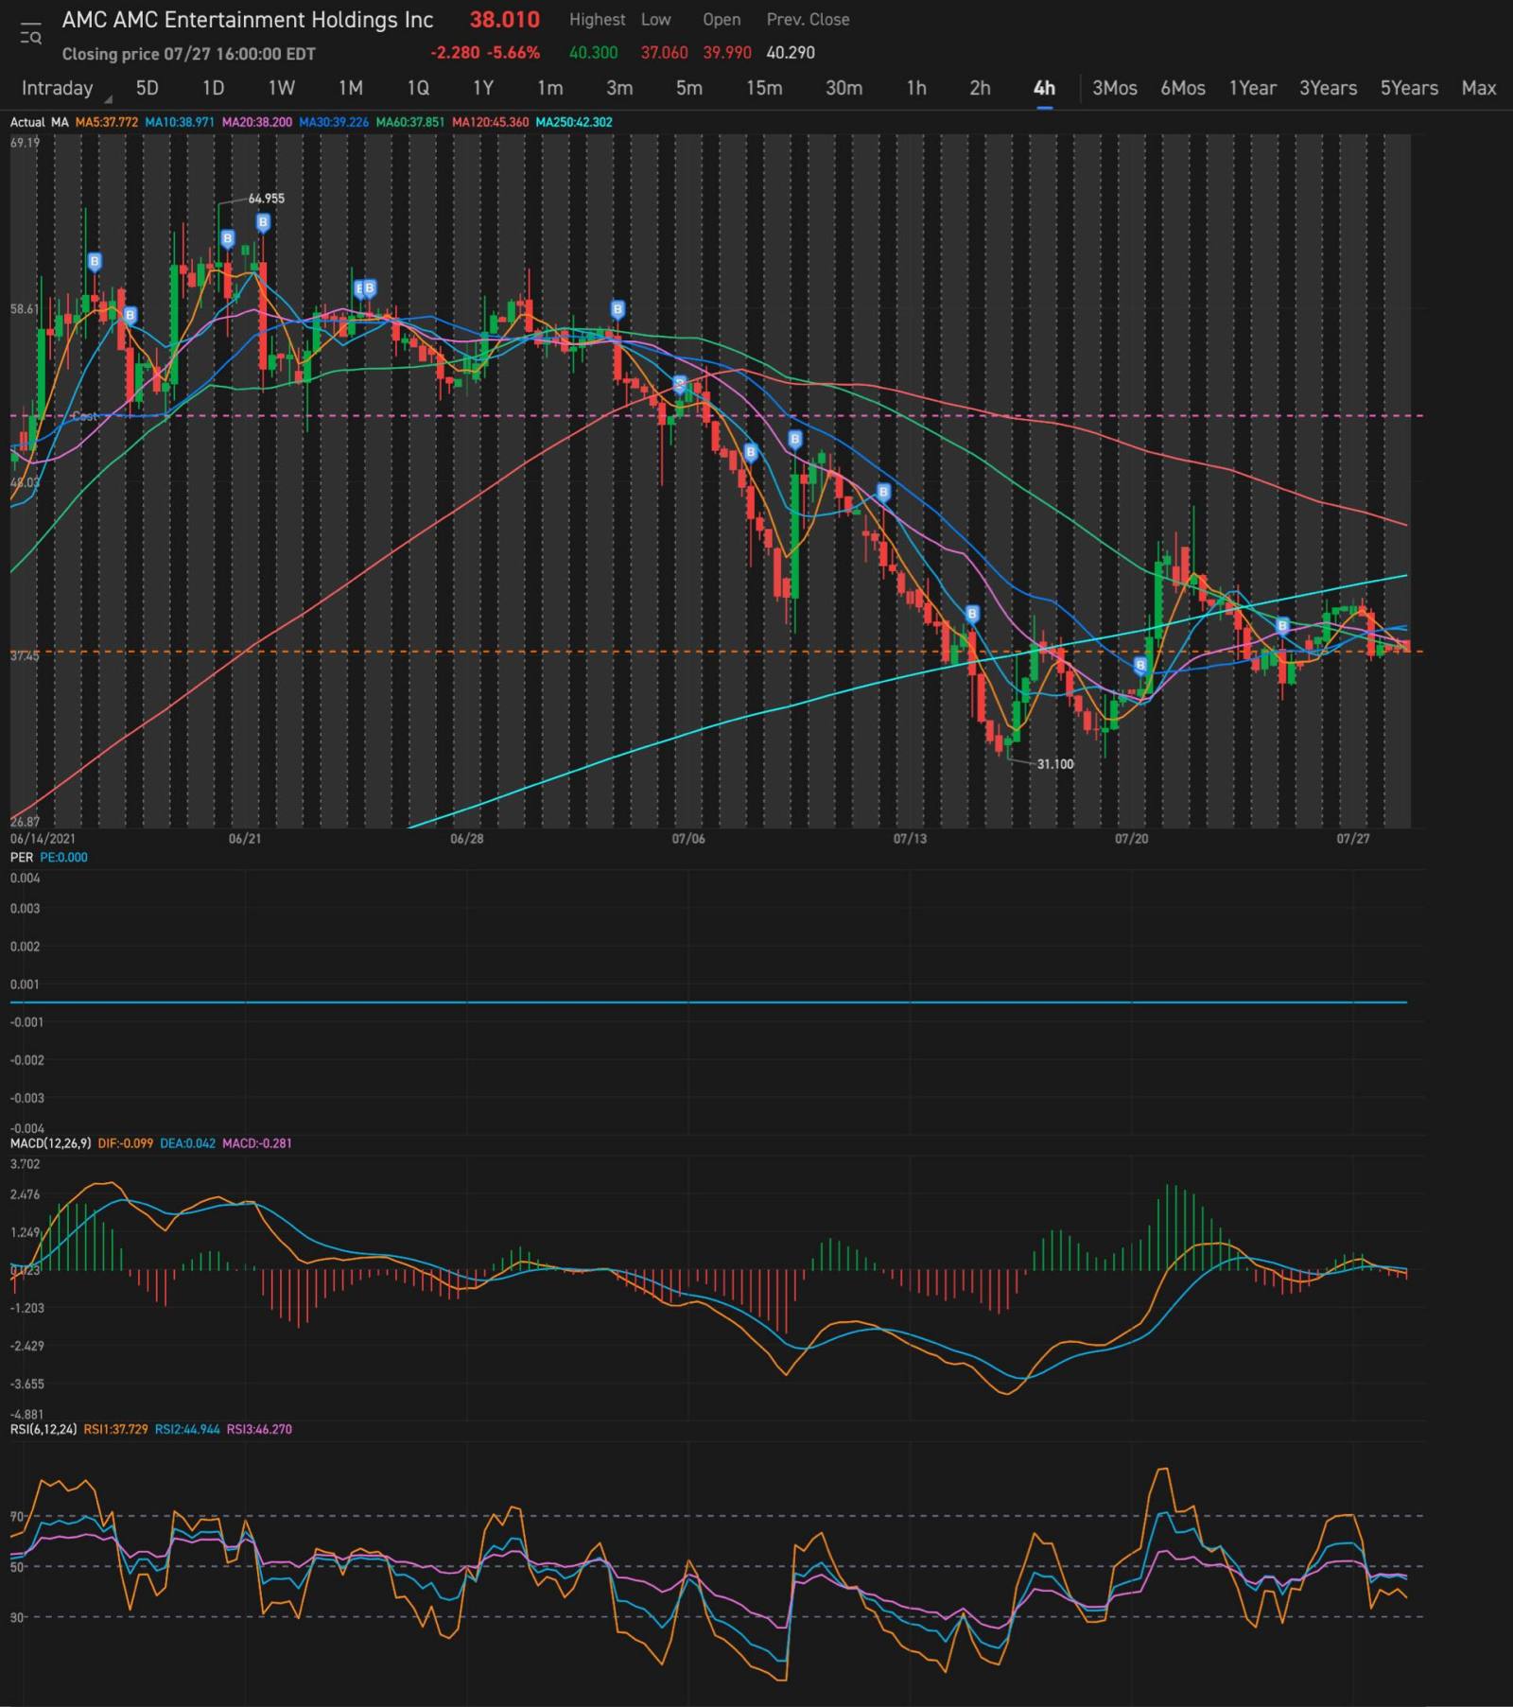Click the MA10:38.971 legend value

[180, 122]
